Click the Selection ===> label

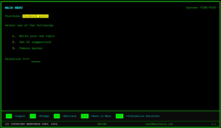click(17, 59)
